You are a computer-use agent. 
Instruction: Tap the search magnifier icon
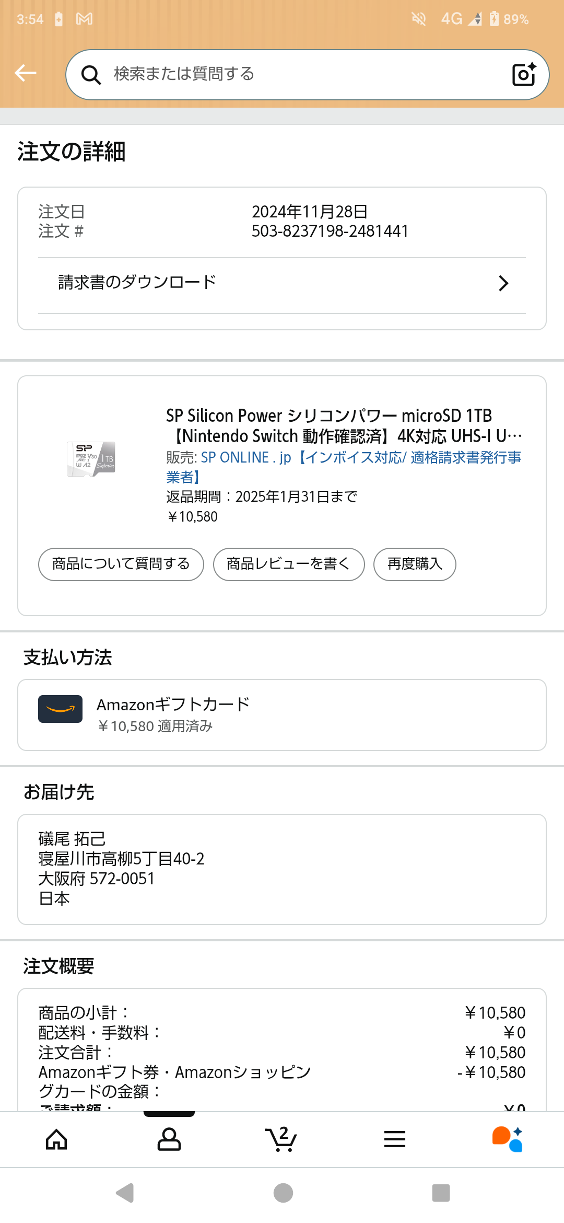click(x=91, y=75)
